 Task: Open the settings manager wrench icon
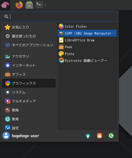[88, 136]
